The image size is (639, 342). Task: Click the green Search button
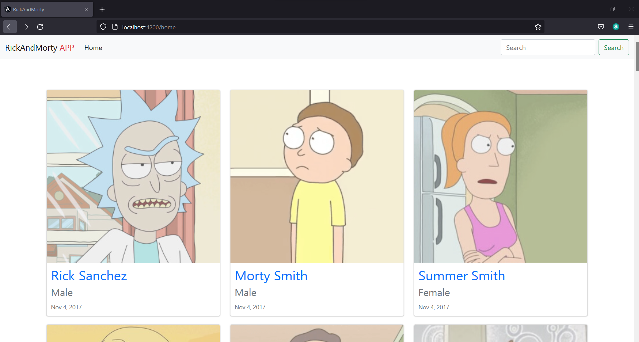(x=614, y=47)
